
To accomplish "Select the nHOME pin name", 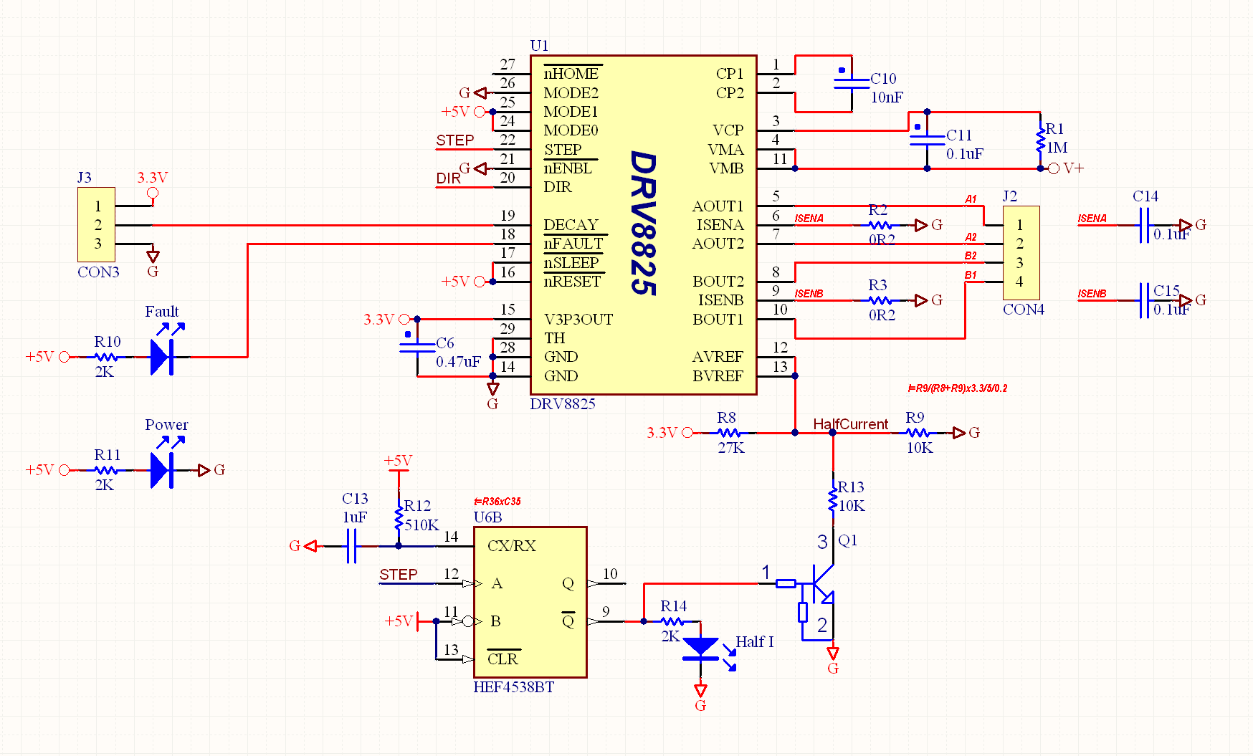I will point(571,74).
